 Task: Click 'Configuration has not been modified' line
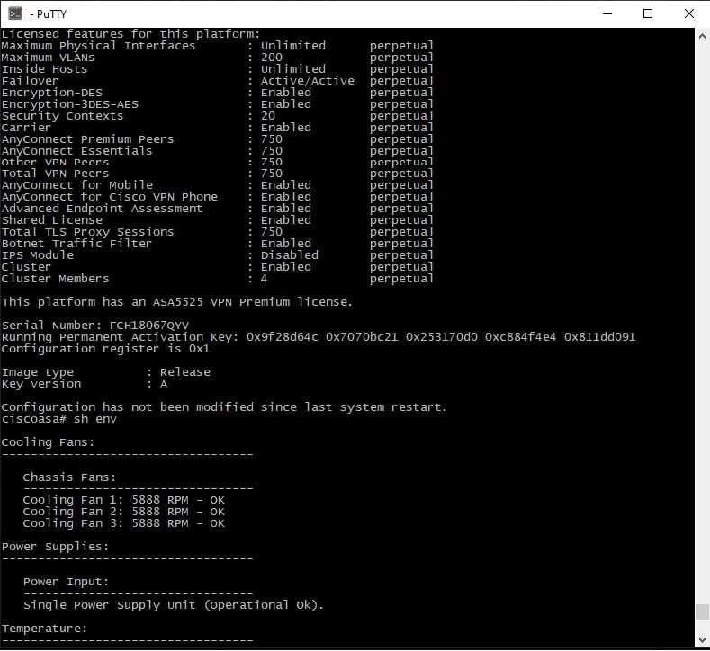pos(224,406)
